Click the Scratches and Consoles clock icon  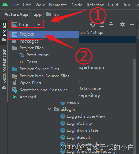(x=15, y=90)
